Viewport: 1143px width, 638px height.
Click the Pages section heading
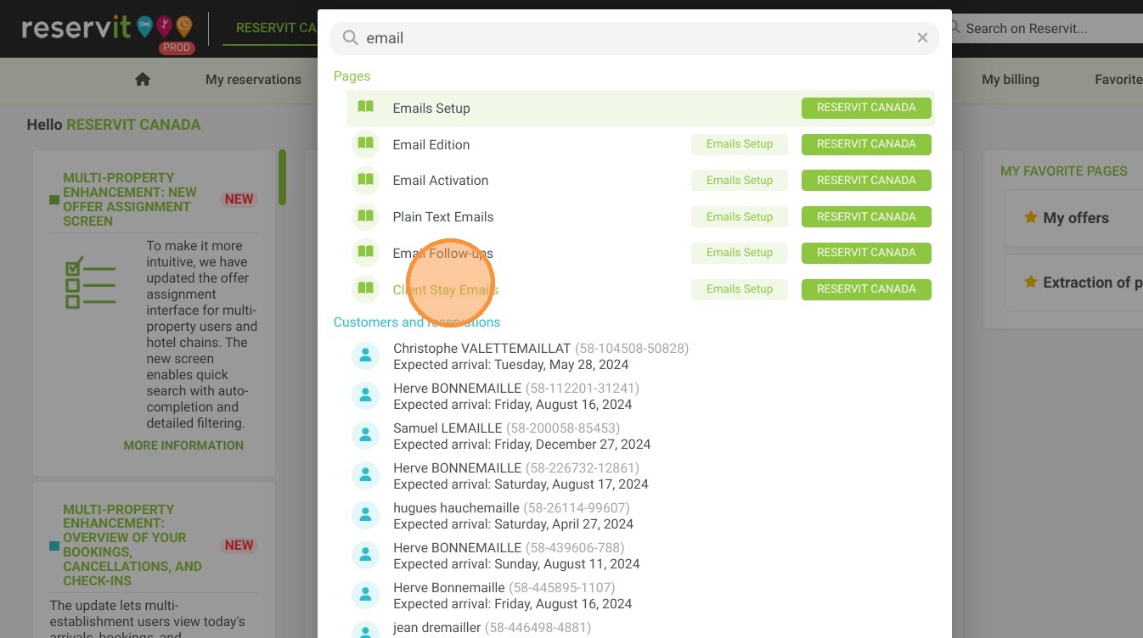[x=352, y=76]
